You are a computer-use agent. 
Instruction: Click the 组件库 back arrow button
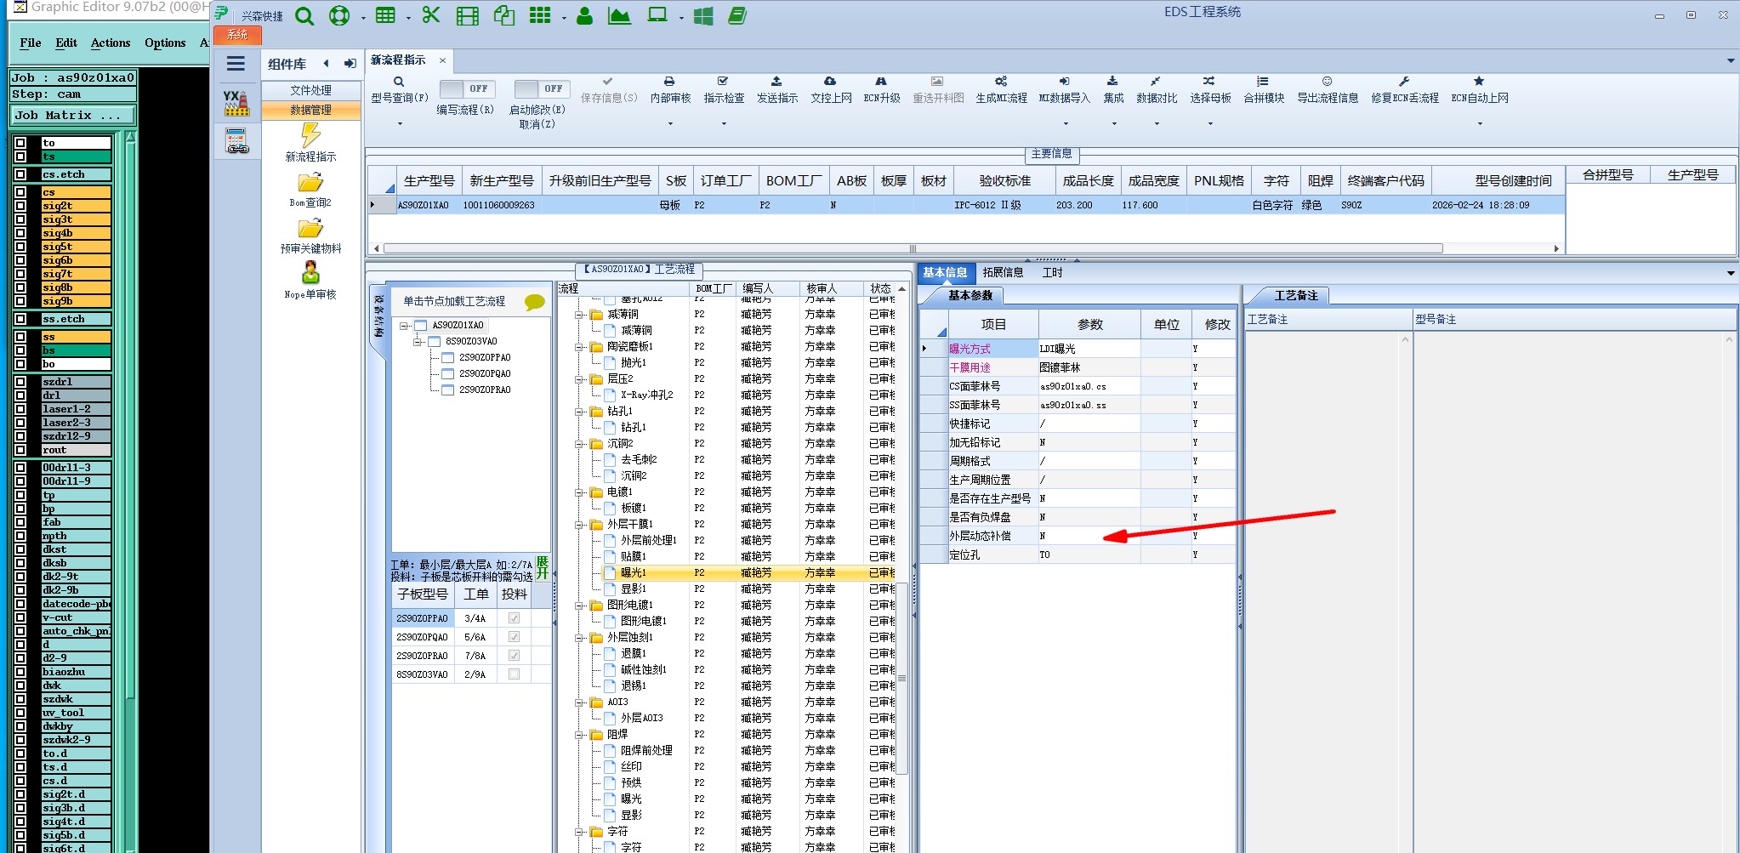[326, 63]
